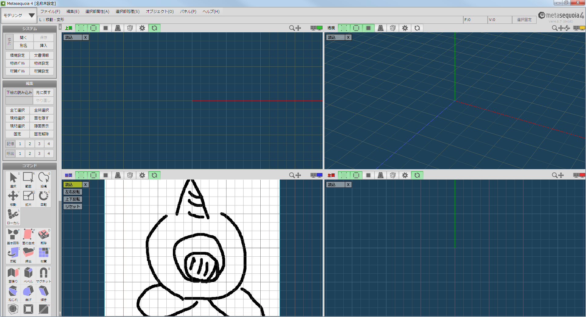Click the 開く open file button
This screenshot has height=317, width=586.
click(x=24, y=38)
